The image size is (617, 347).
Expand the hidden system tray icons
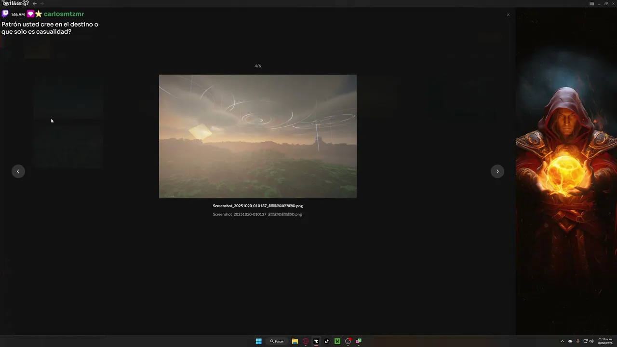click(x=562, y=341)
